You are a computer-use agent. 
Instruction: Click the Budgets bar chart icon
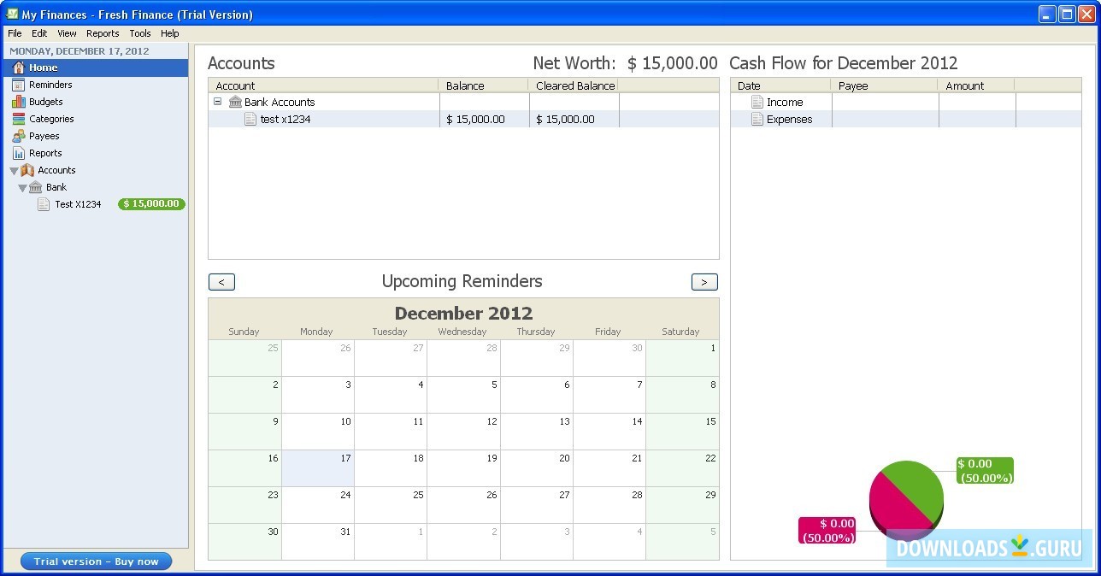coord(19,102)
